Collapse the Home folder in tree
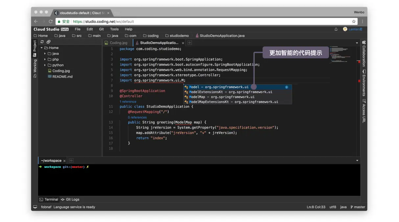The image size is (399, 222). coord(42,48)
